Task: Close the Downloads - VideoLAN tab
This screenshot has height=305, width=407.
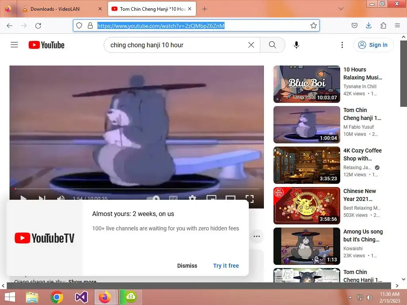Action: 100,9
